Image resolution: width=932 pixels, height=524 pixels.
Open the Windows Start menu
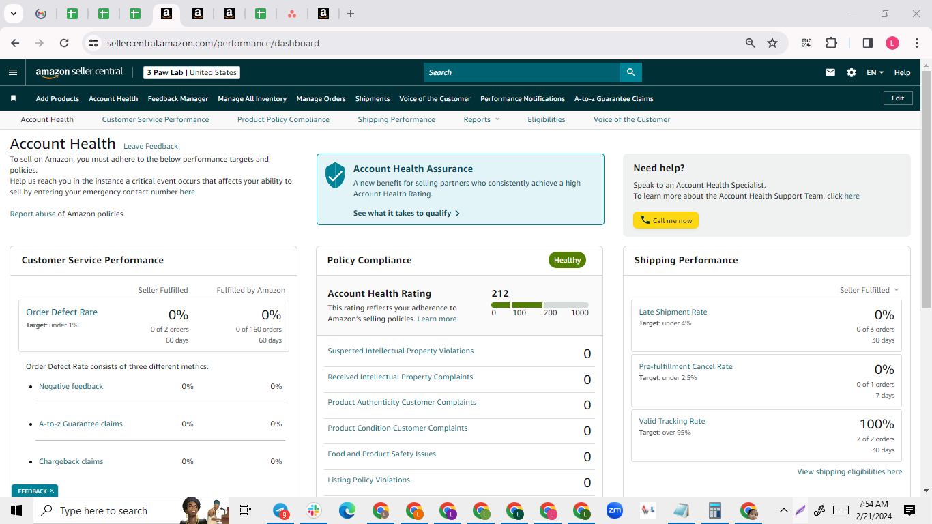coord(16,510)
